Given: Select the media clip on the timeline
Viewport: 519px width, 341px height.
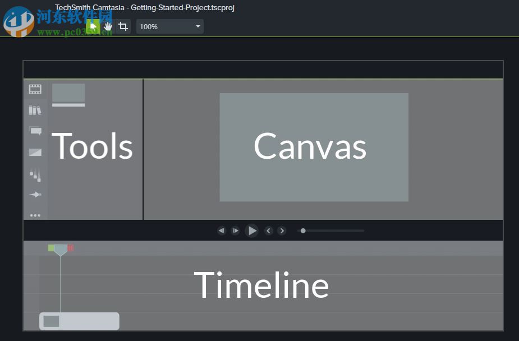Looking at the screenshot, I should (79, 321).
